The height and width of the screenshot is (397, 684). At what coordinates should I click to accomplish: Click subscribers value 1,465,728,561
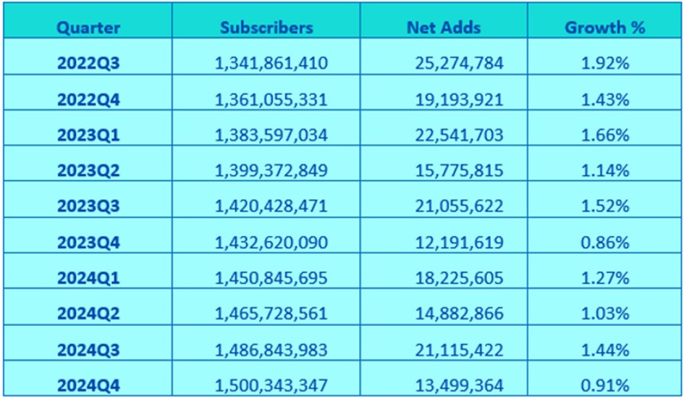tap(271, 314)
